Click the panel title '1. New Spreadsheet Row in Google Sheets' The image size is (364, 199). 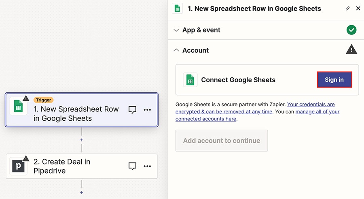tap(254, 9)
